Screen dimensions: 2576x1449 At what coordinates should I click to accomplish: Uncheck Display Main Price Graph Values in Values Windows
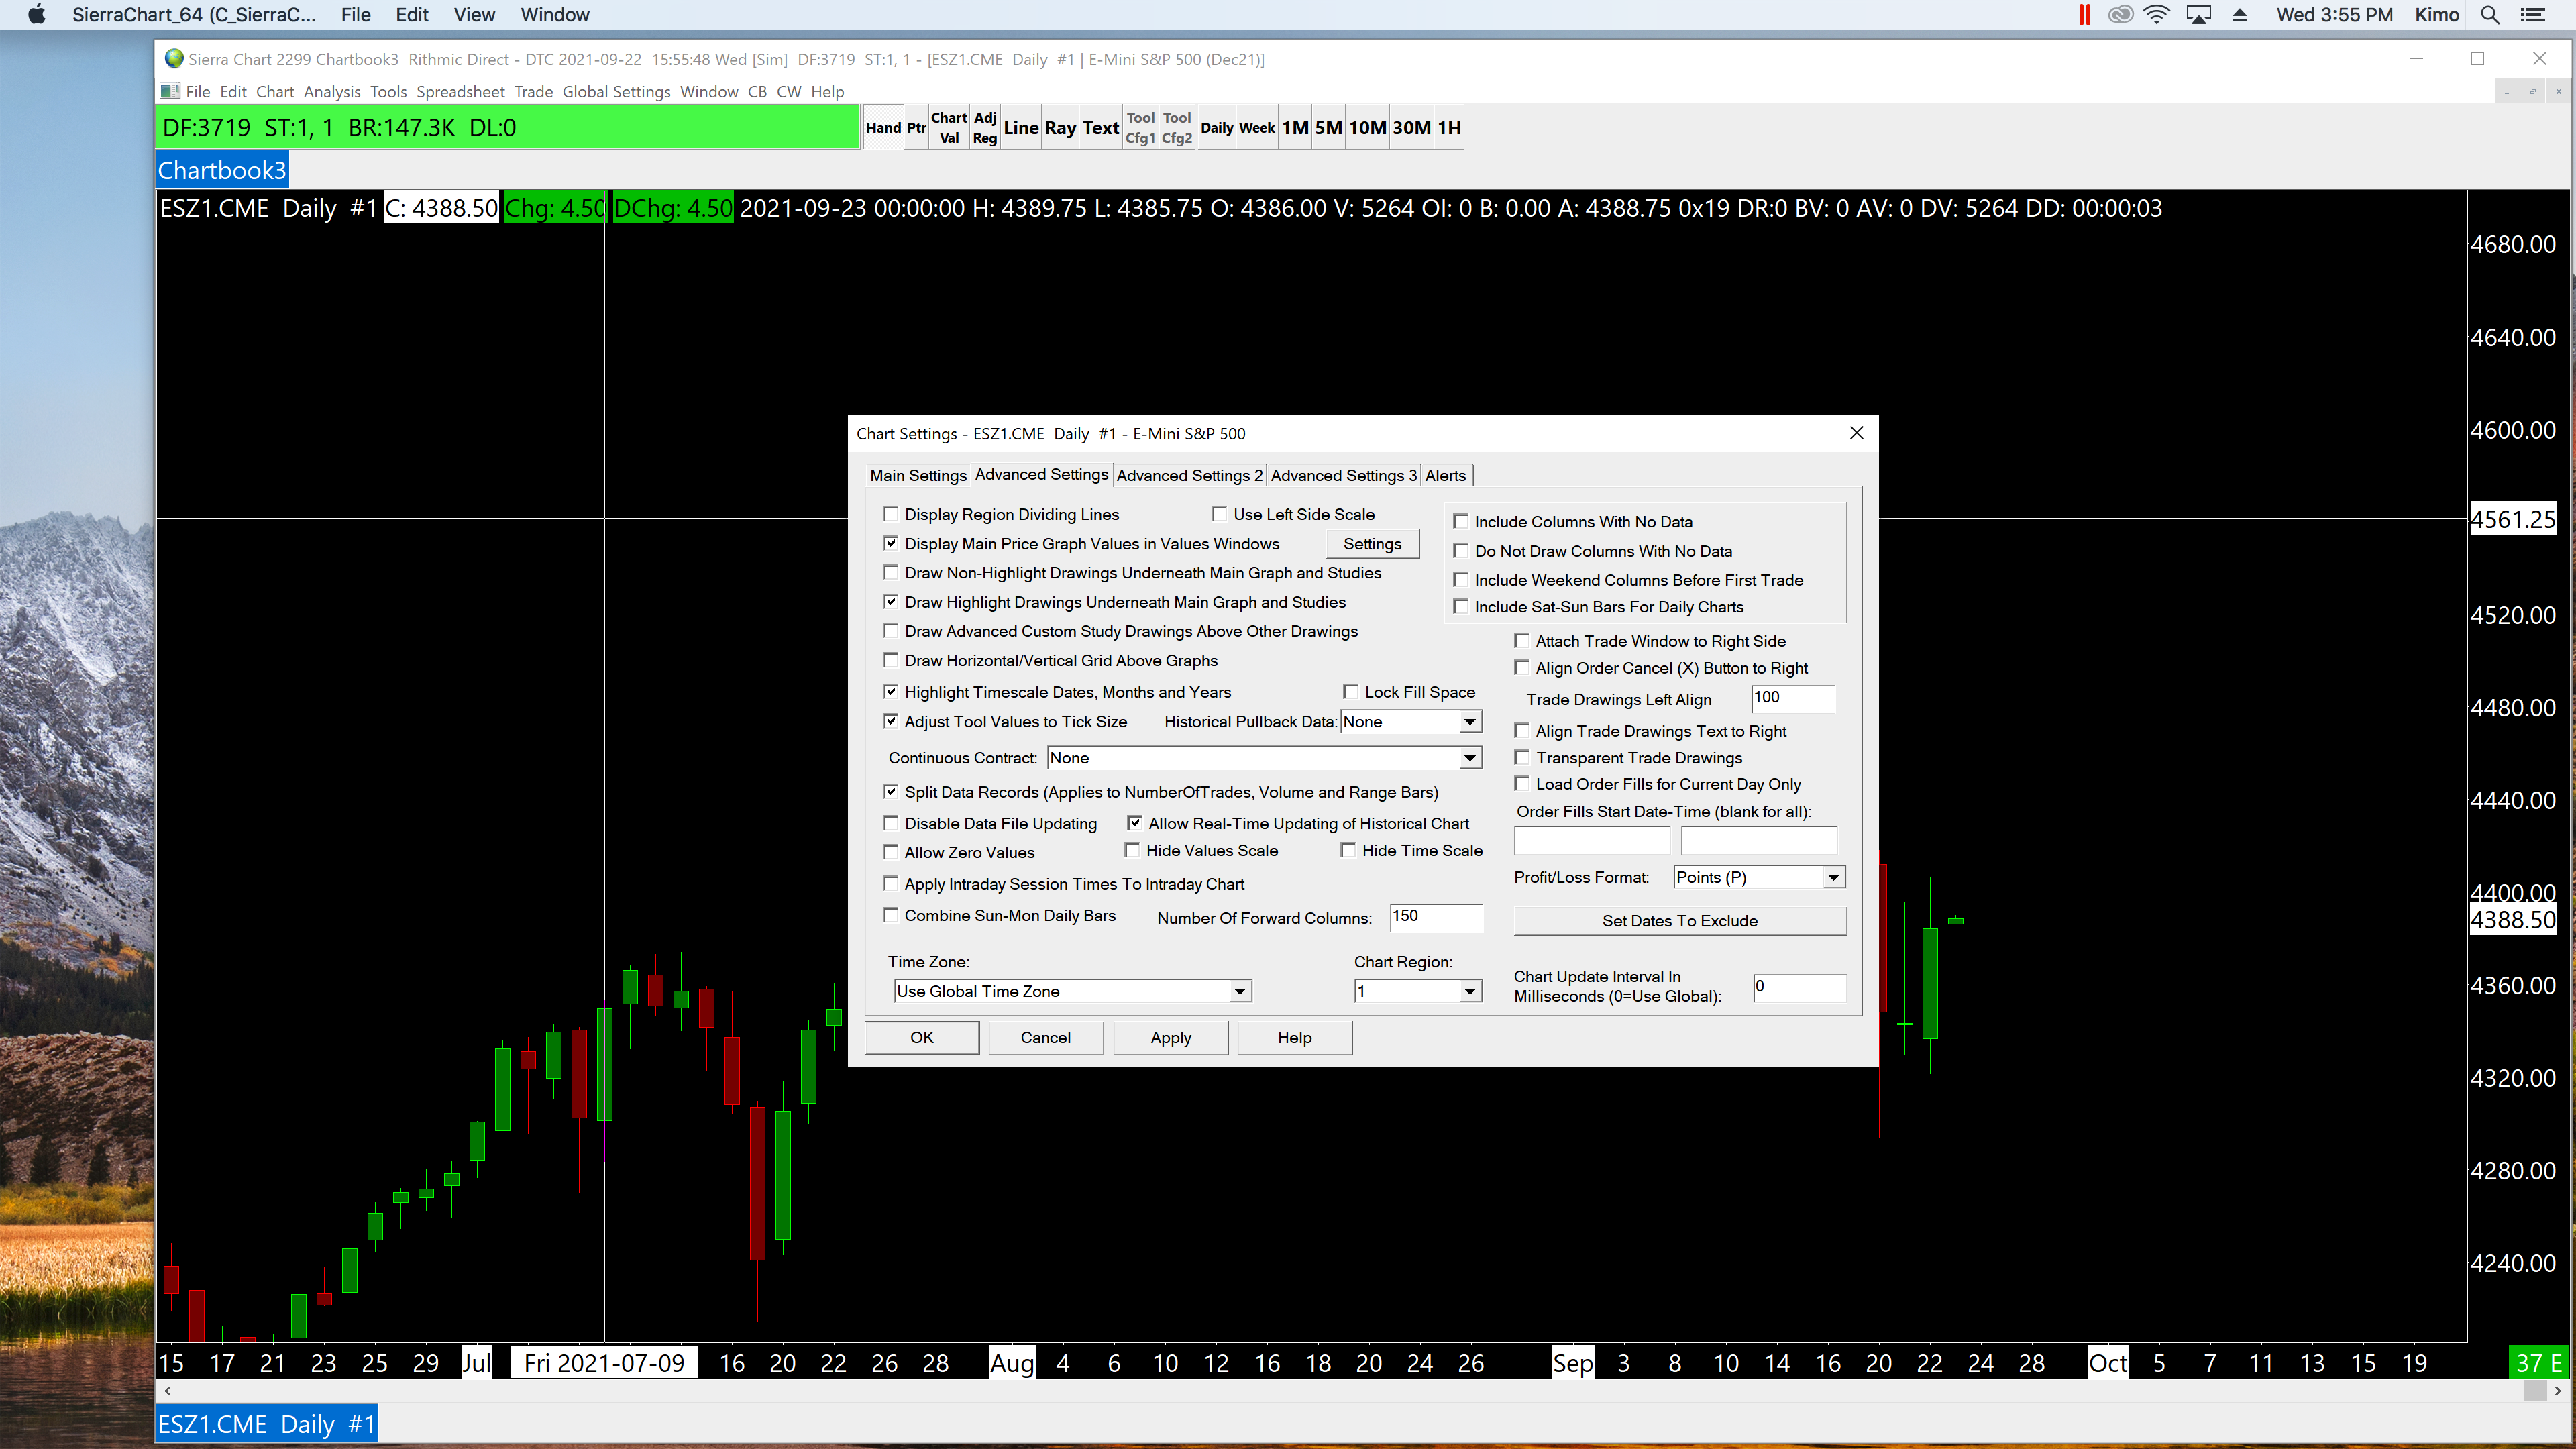pos(891,544)
